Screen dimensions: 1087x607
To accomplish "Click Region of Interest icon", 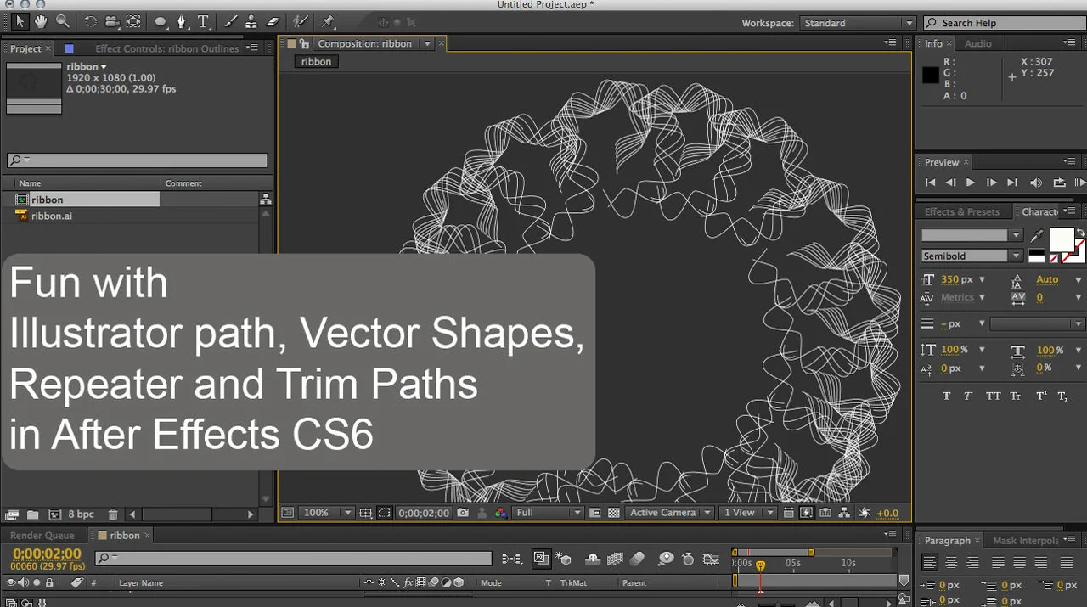I will (x=595, y=513).
